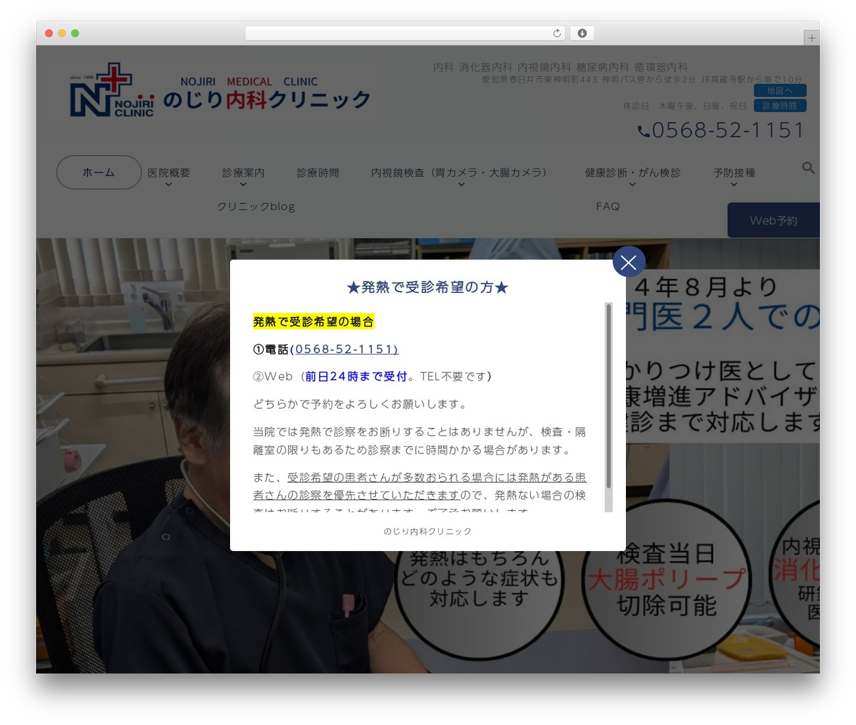856x725 pixels.
Task: Expand the 健康診断・がん検診 submenu chevron
Action: coord(633,185)
